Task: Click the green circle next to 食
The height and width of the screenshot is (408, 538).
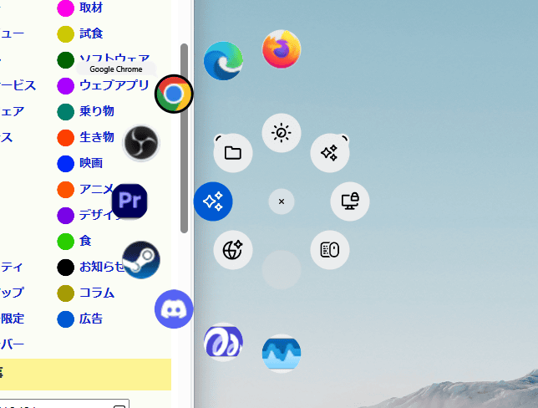Action: [65, 241]
